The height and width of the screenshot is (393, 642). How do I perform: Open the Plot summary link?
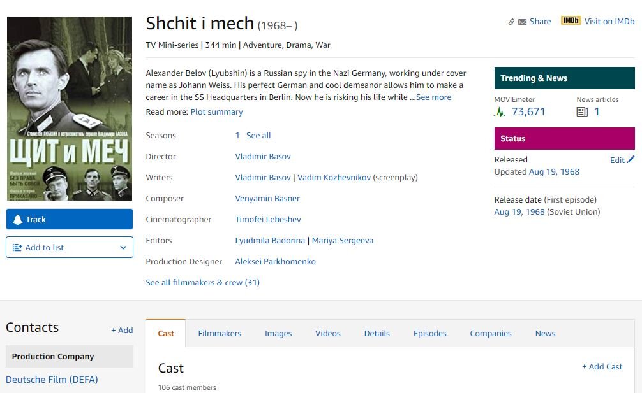[216, 111]
